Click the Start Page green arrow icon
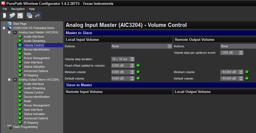The width and height of the screenshot is (256, 133). [x=9, y=24]
